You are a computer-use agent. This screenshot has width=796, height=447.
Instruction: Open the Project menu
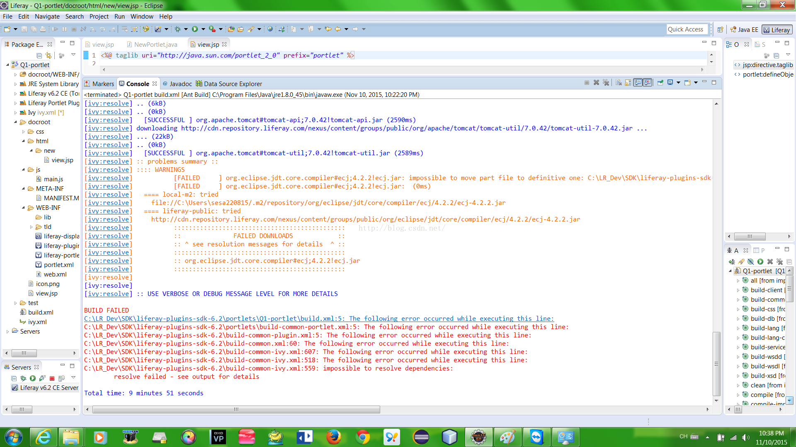click(99, 17)
